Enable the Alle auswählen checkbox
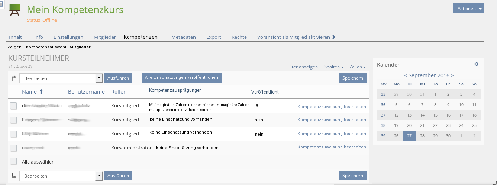497x185 pixels. coord(13,161)
